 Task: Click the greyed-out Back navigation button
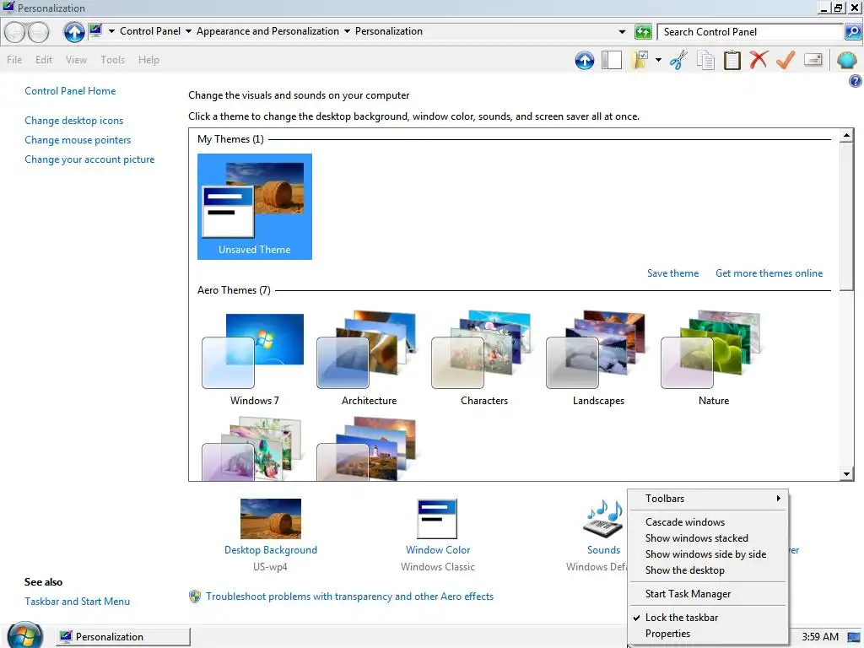point(15,33)
